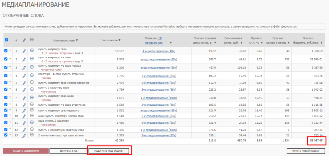Image resolution: width=329 pixels, height=156 pixels.
Task: Click minus circle icon in row 13
Action: coord(32,135)
